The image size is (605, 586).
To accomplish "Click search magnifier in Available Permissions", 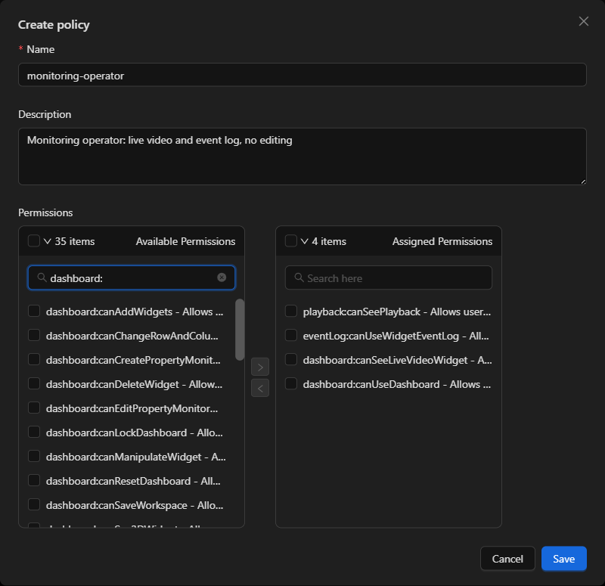I will pos(42,277).
